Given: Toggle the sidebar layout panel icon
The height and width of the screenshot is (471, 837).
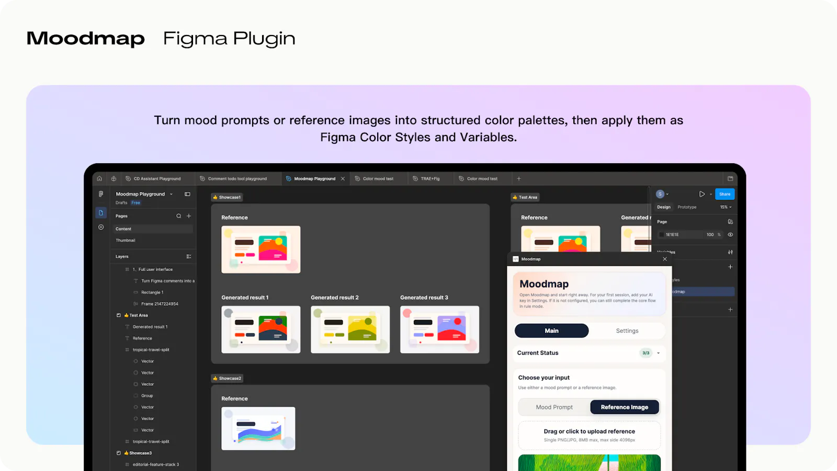Looking at the screenshot, I should (187, 194).
